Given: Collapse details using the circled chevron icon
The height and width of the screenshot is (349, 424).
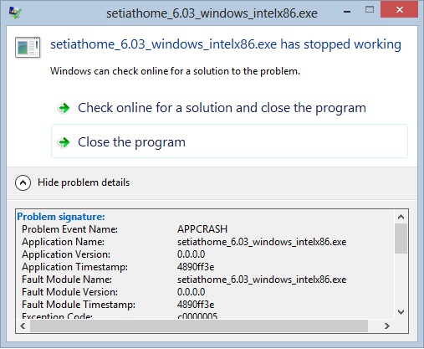Looking at the screenshot, I should 23,182.
